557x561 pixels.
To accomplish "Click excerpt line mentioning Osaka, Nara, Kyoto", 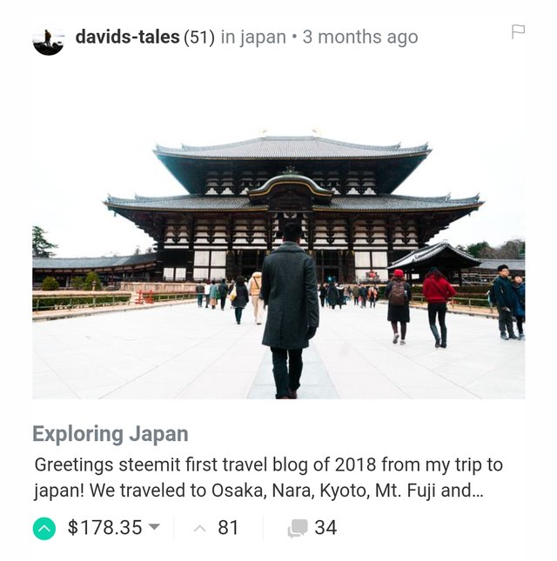I will pyautogui.click(x=258, y=491).
